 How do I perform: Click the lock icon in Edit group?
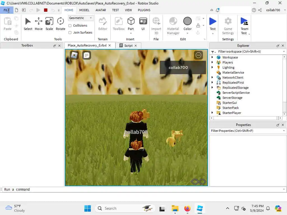[198, 25]
